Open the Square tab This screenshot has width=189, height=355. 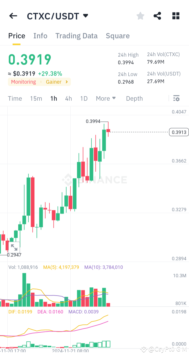click(118, 36)
